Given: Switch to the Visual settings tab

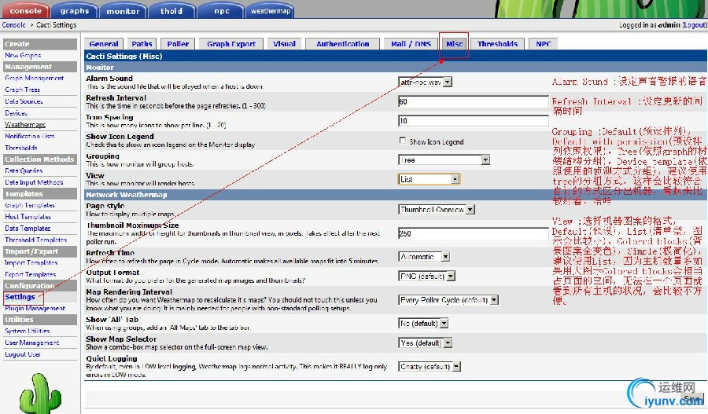Looking at the screenshot, I should (284, 44).
